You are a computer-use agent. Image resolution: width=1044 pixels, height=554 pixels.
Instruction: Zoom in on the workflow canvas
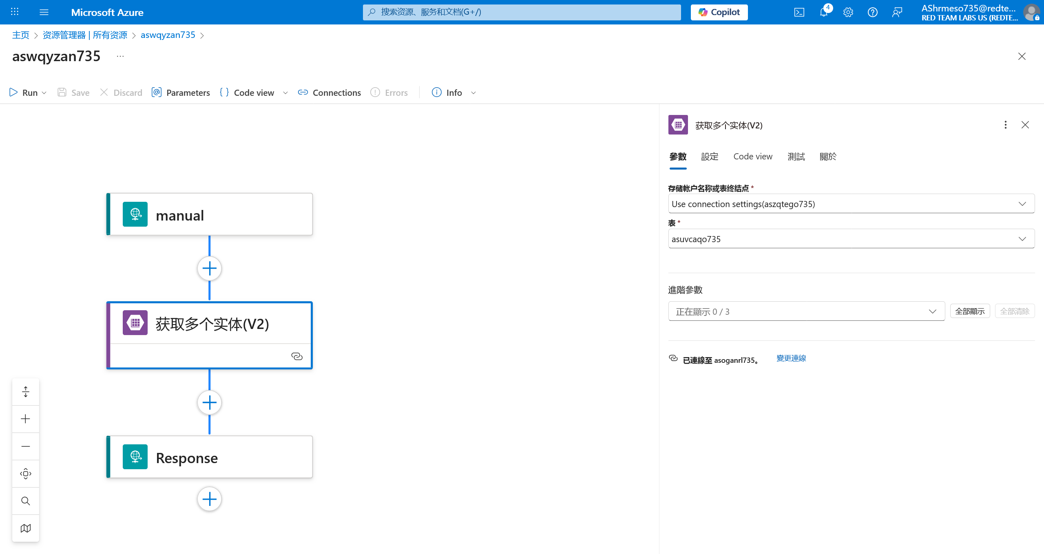coord(26,419)
